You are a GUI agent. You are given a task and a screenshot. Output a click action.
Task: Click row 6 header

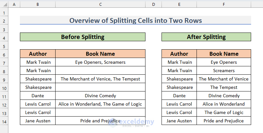[x=4, y=54]
